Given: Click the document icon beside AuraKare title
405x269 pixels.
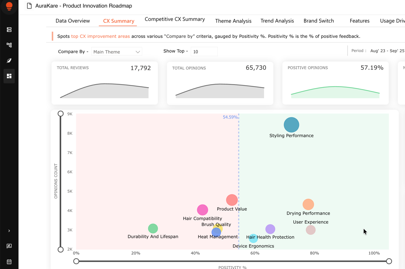Looking at the screenshot, I should [29, 5].
